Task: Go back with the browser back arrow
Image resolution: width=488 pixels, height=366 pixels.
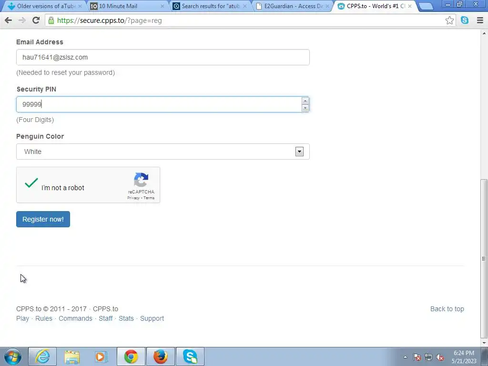Action: pos(9,20)
